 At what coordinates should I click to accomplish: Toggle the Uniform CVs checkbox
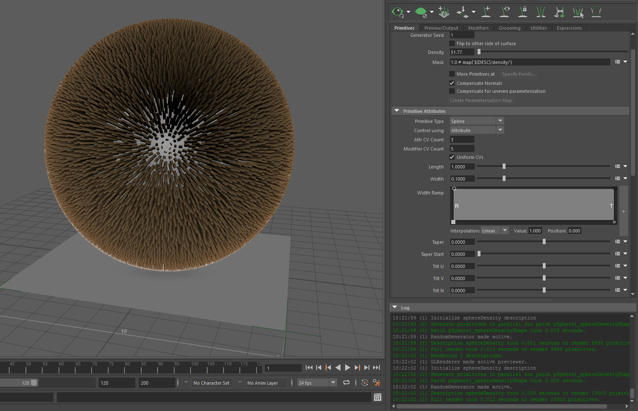click(x=452, y=157)
